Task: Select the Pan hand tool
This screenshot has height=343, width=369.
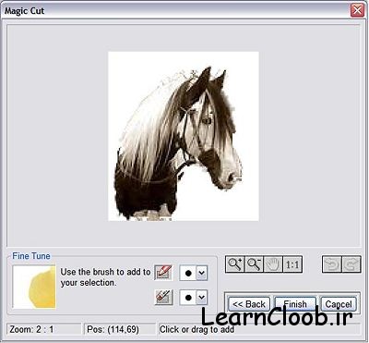Action: coord(273,264)
